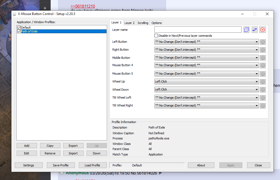Click the gear icon for Wheel Up
Viewport: 280px width, 180px height.
point(263,82)
